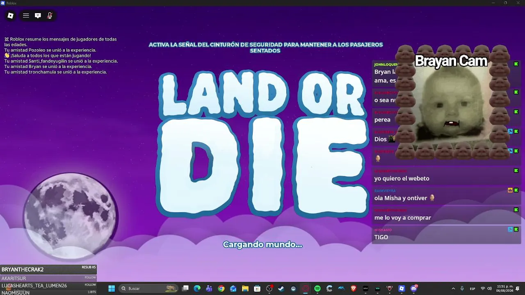Switch the ESP keyboard language indicator
This screenshot has height=295, width=525.
[x=472, y=288]
